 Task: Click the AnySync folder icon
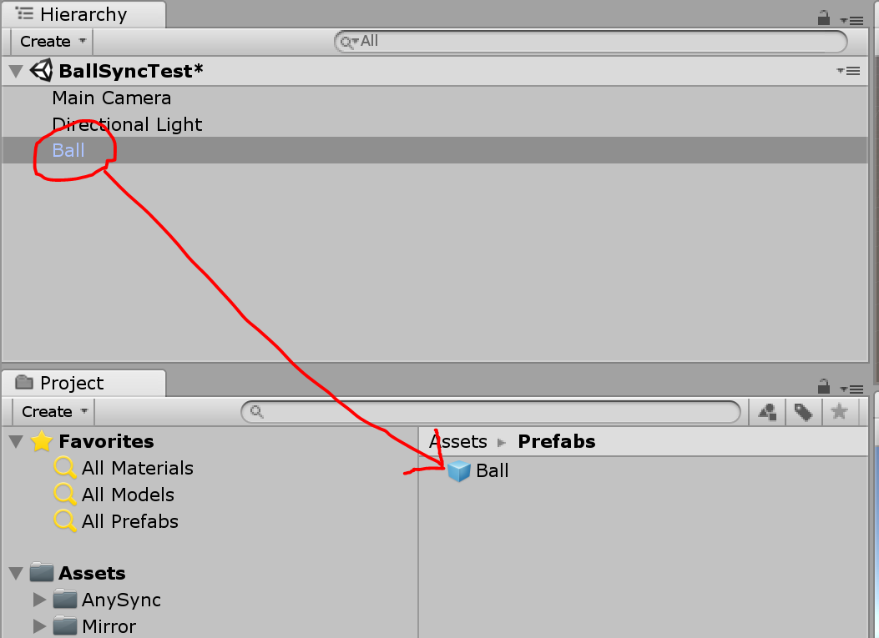coord(65,600)
